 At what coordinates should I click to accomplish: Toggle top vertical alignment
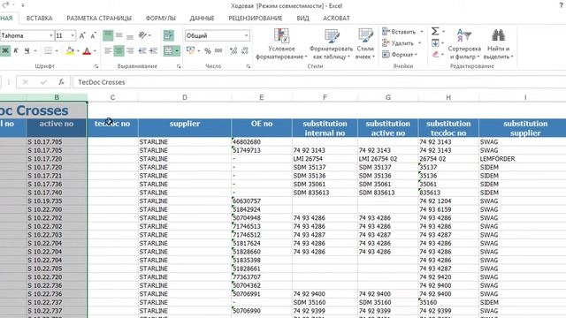(x=108, y=35)
